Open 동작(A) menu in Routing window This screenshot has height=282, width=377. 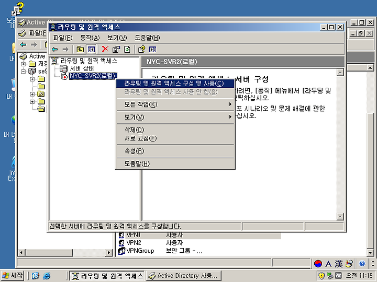[90, 38]
